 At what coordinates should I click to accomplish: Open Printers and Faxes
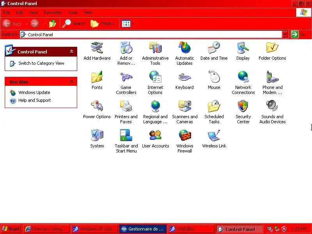pyautogui.click(x=126, y=112)
